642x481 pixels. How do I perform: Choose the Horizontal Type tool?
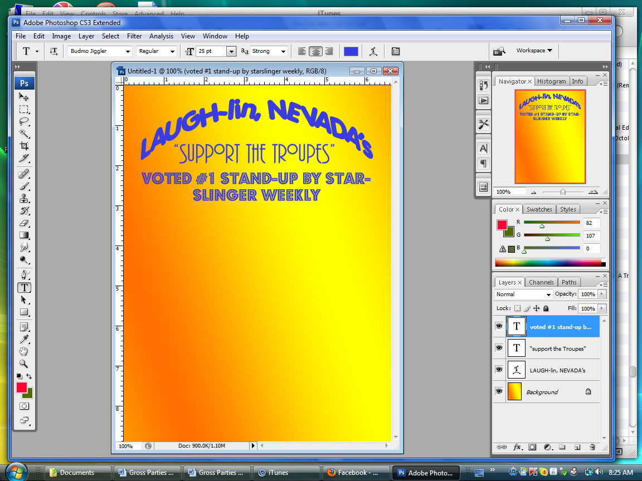tap(25, 288)
